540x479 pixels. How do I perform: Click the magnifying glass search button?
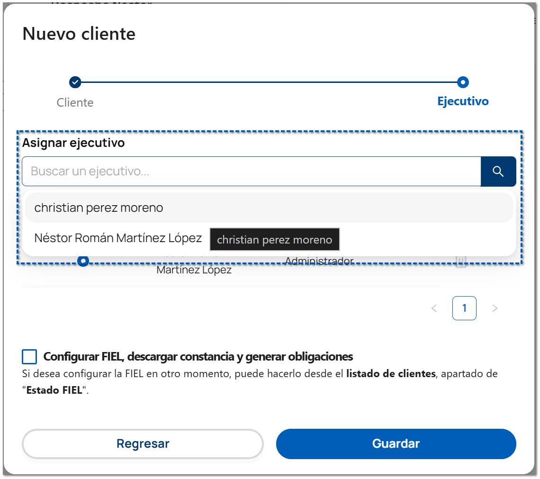click(498, 171)
